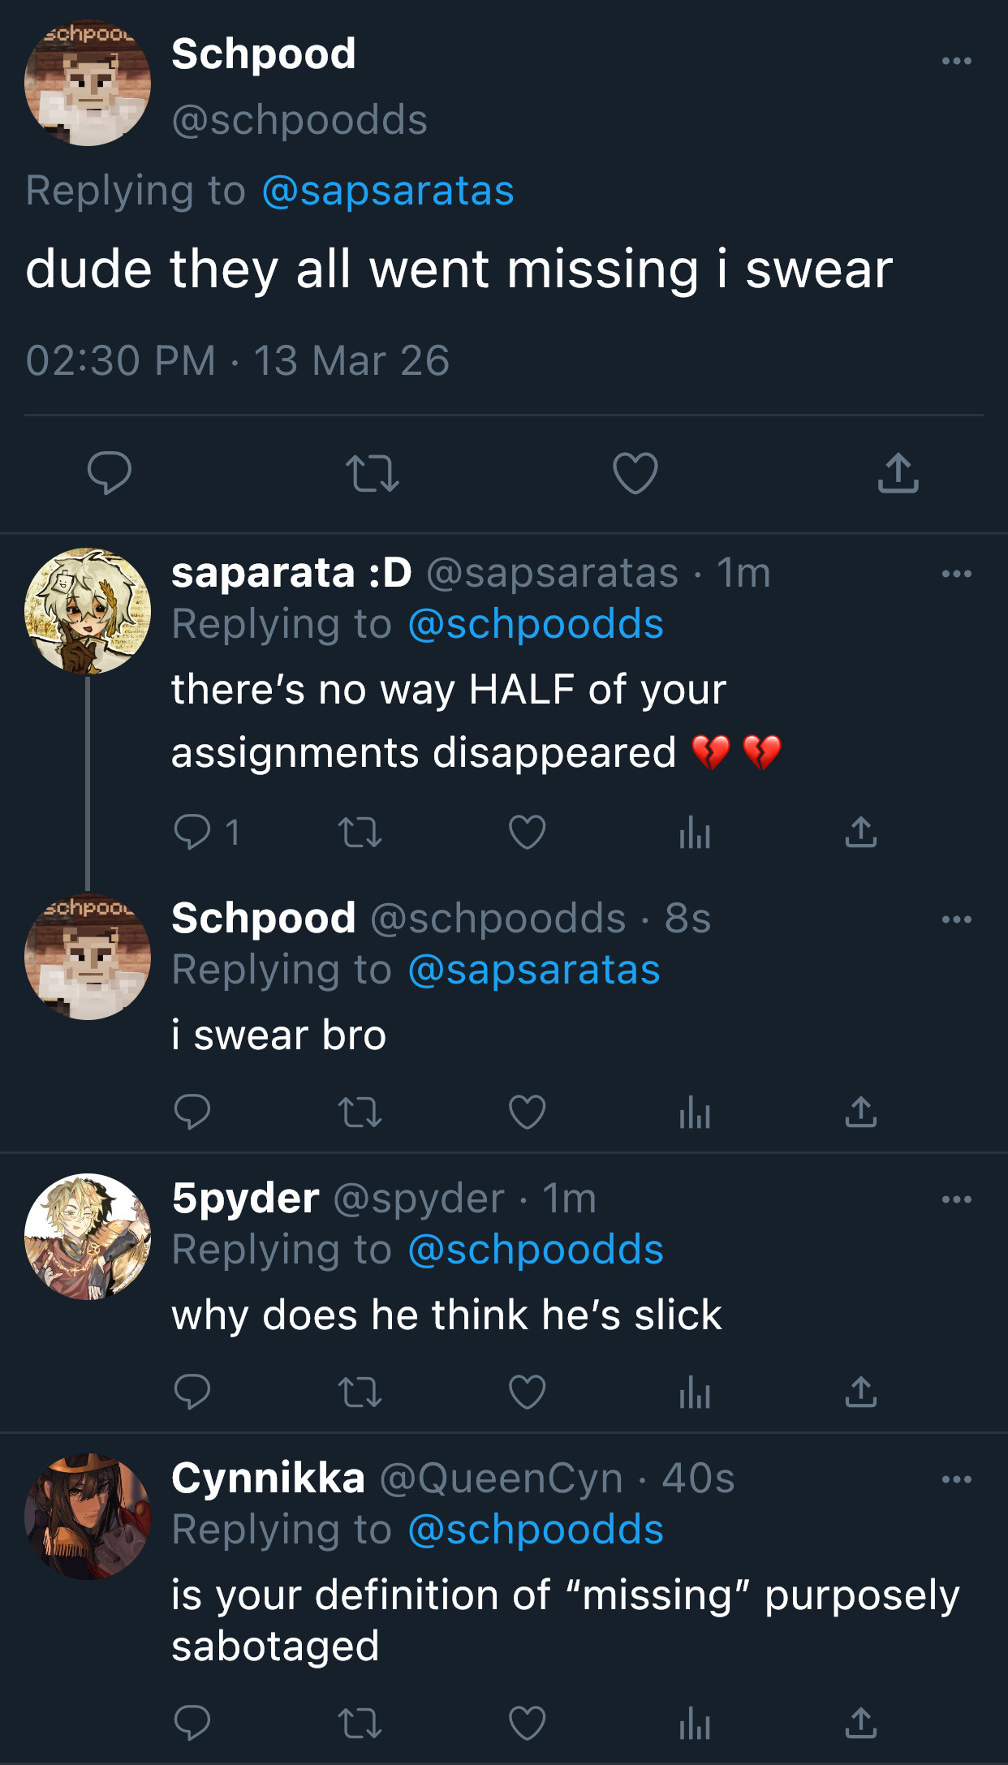View analytics for saparata's reply
Screen dimensions: 1008x1765
695,833
